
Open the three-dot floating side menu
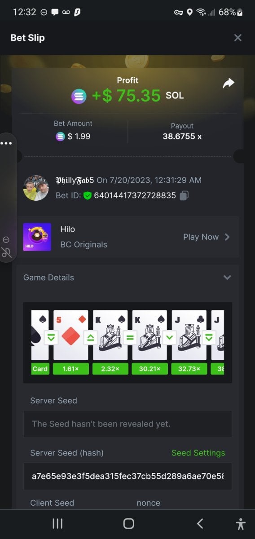click(x=6, y=143)
